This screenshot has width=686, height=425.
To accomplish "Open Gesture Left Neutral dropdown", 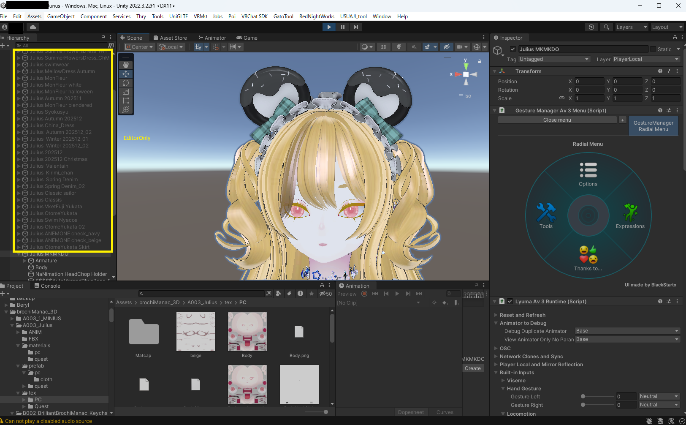I will click(x=659, y=396).
